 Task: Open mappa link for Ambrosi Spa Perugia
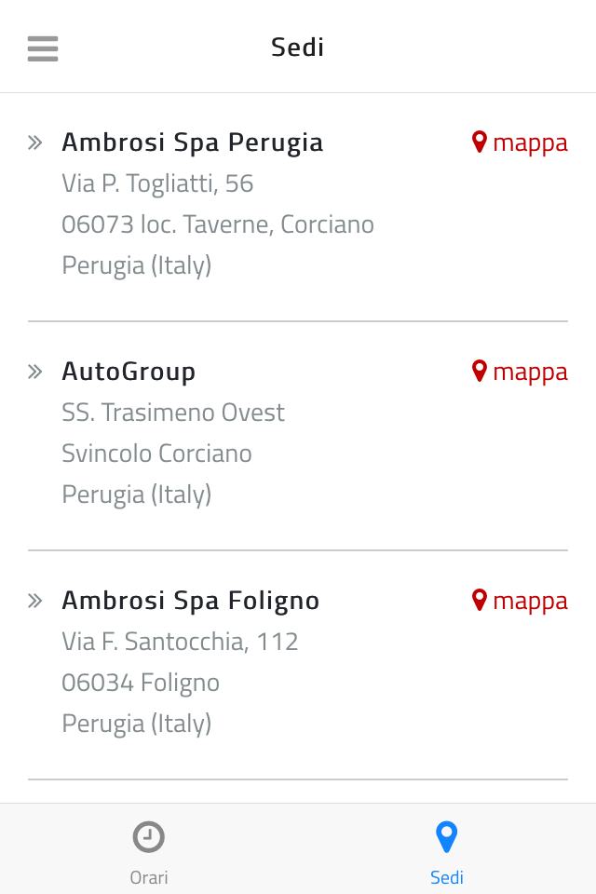tap(530, 142)
